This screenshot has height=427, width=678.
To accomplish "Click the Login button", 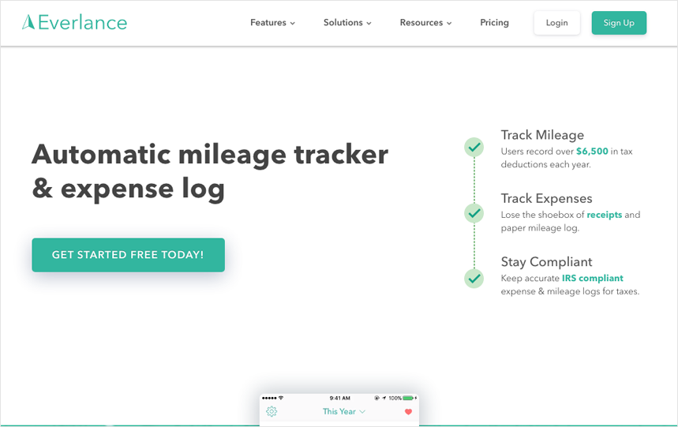I will 556,23.
